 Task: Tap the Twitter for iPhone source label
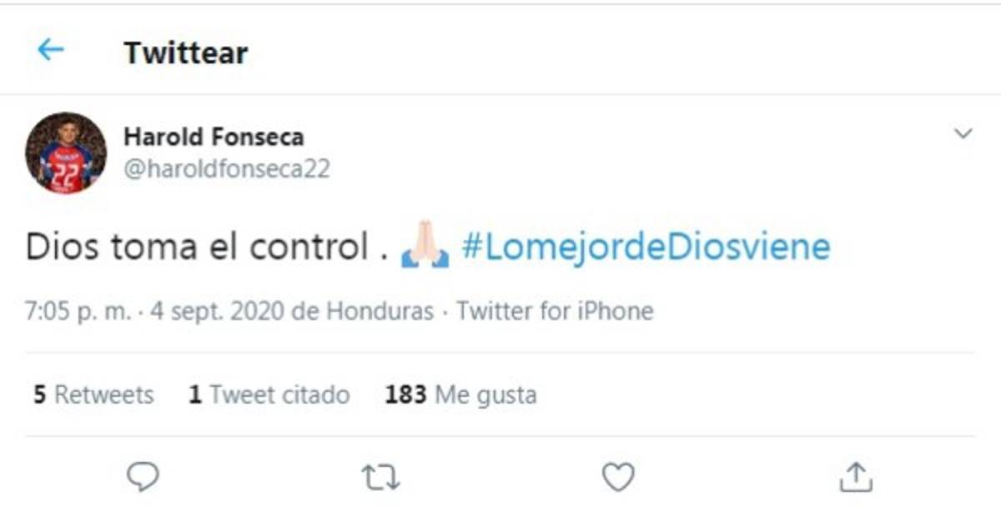tap(553, 311)
